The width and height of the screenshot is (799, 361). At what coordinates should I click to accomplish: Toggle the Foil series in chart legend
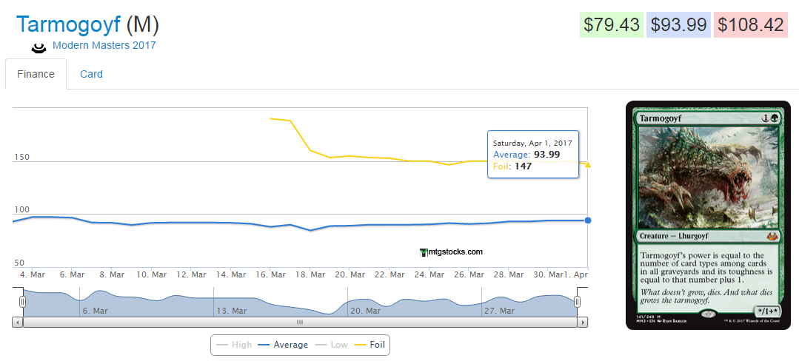370,345
